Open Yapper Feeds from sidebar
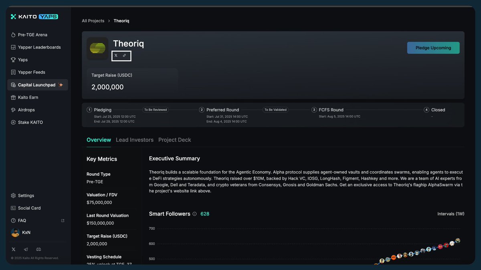Viewport: 481px width, 270px height. [x=37, y=72]
